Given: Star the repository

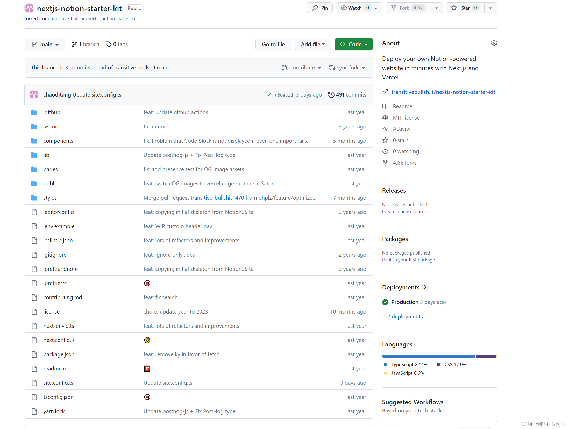Looking at the screenshot, I should (465, 8).
